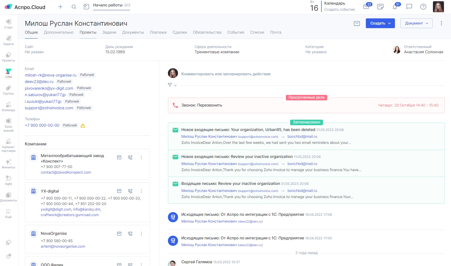Open chat messages icon in header
Screen dimensions: 451x266
(409, 7)
